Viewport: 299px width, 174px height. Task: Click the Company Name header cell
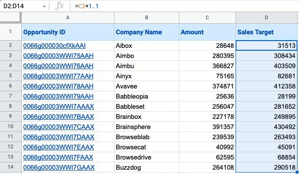146,32
